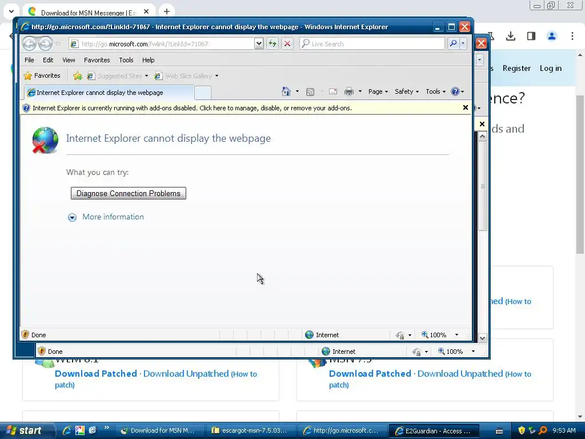Click browser Downloads icon in the background browser
The width and height of the screenshot is (585, 439).
(x=510, y=36)
